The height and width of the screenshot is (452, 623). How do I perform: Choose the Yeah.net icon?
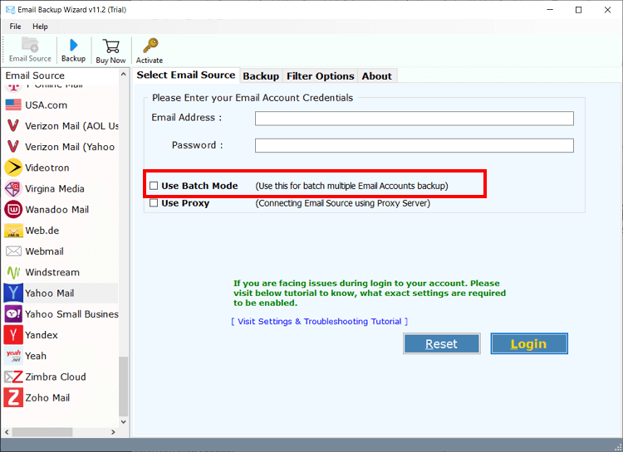pyautogui.click(x=13, y=356)
